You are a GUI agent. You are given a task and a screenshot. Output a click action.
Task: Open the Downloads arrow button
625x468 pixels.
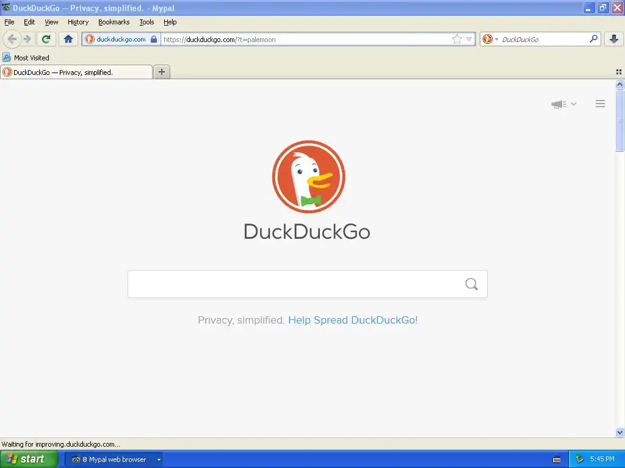tap(614, 39)
